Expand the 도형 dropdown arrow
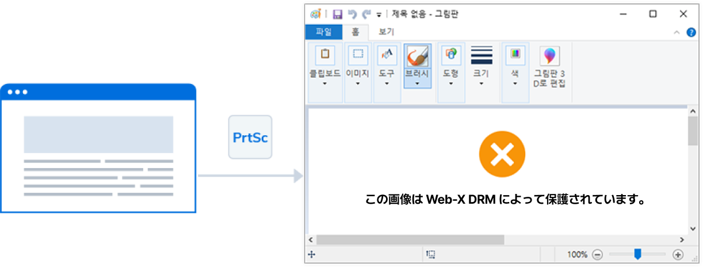Screen dimensions: 703x267 pos(451,83)
